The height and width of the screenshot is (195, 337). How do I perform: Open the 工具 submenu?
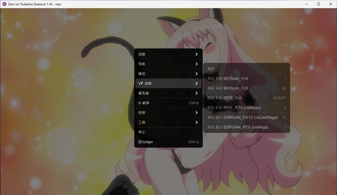click(x=168, y=122)
